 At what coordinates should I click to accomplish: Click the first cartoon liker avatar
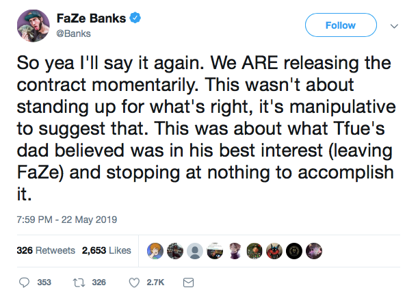pos(154,250)
